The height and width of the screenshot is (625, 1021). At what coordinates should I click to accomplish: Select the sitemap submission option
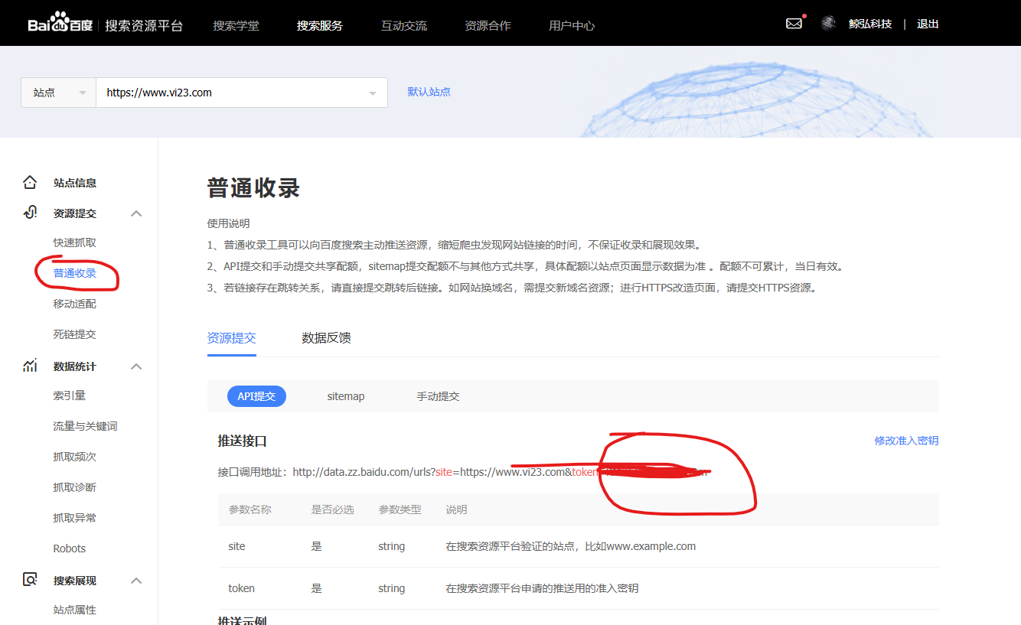(x=346, y=396)
